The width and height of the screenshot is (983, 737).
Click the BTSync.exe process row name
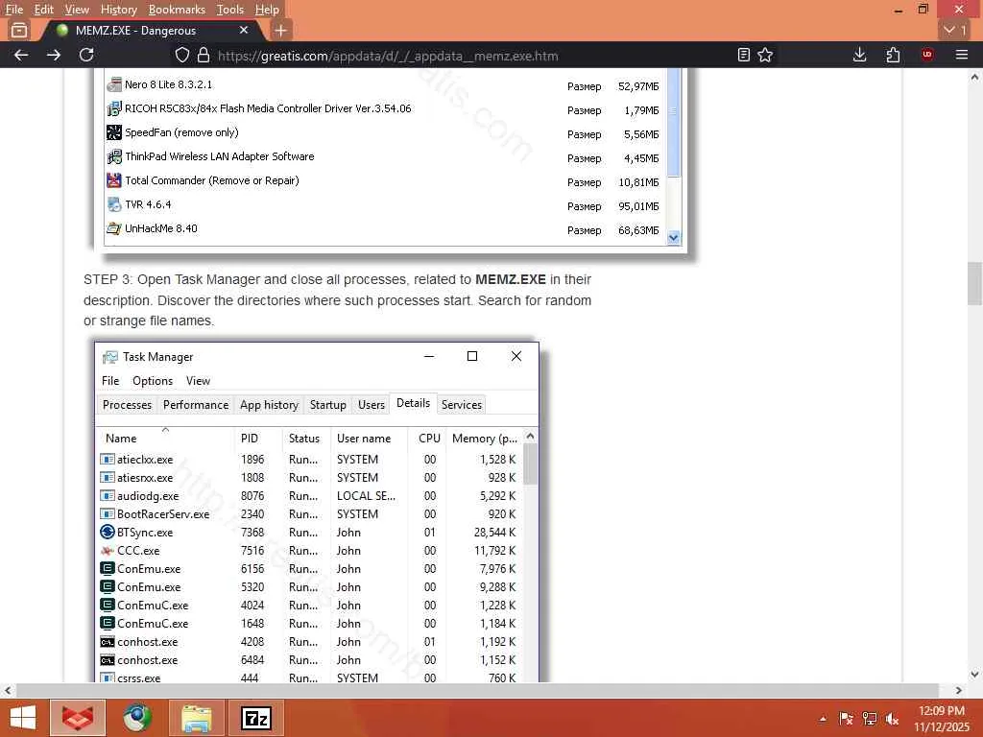pyautogui.click(x=145, y=532)
